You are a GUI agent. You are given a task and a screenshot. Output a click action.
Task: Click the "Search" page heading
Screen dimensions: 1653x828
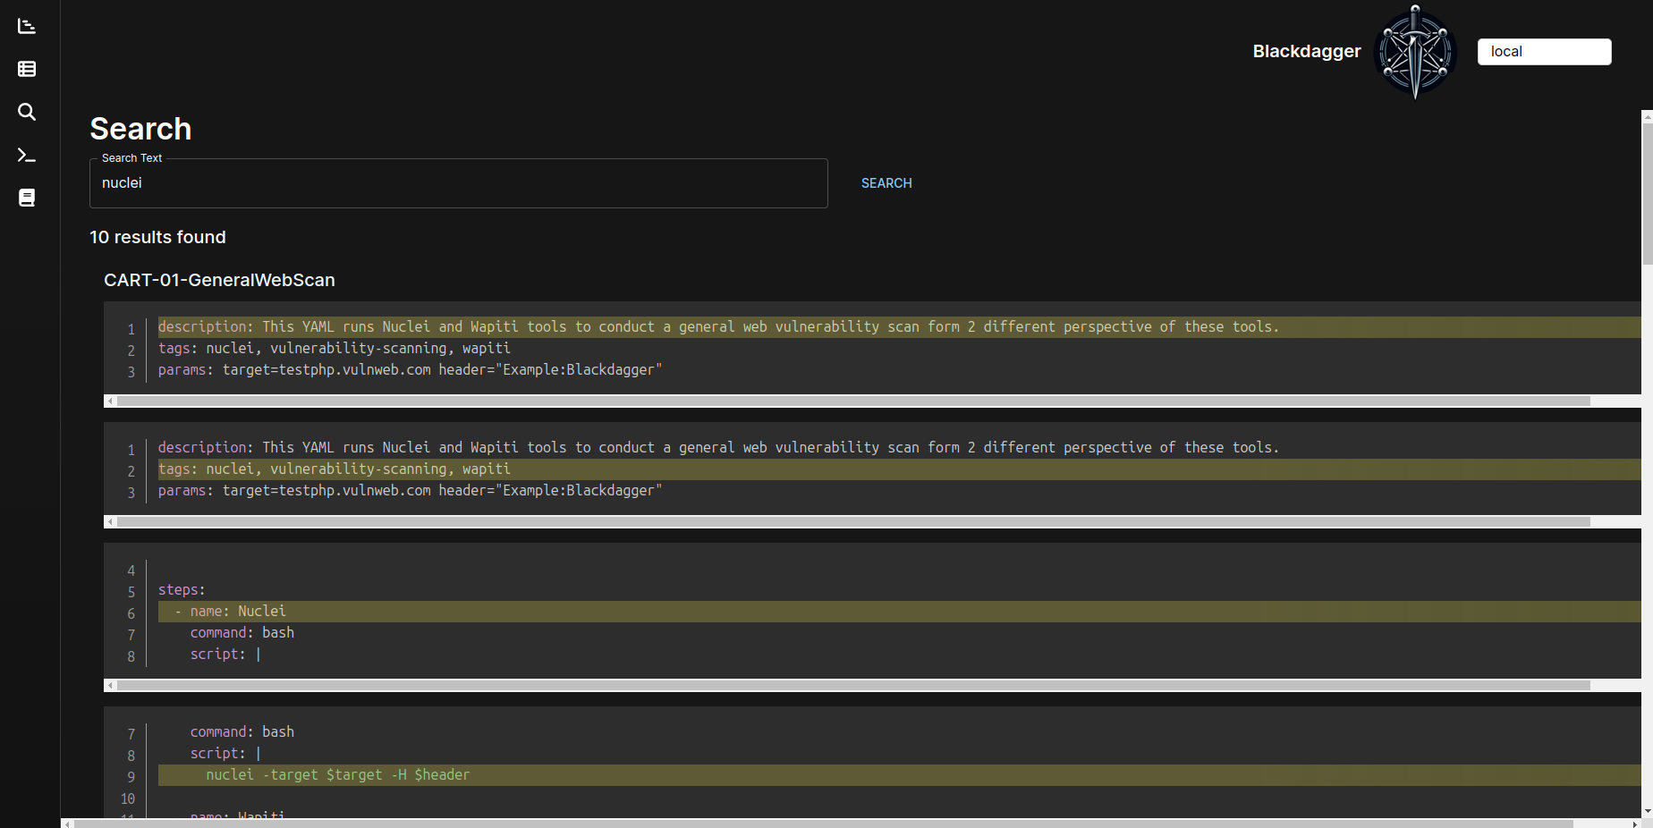click(140, 129)
